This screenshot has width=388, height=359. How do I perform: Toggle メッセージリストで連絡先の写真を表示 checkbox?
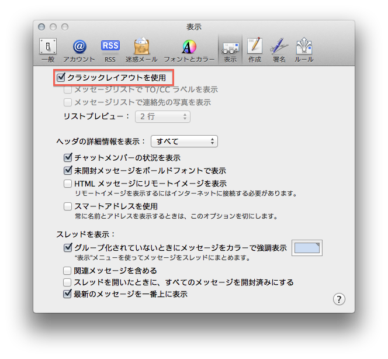(68, 102)
